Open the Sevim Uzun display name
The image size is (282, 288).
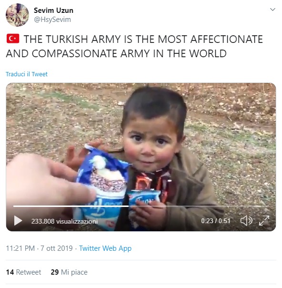(x=53, y=10)
